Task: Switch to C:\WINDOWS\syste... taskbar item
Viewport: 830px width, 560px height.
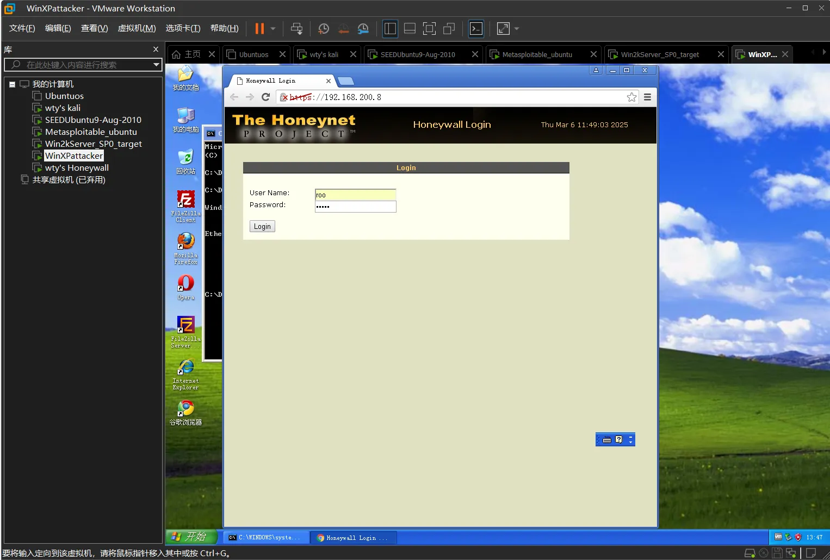Action: [x=266, y=537]
